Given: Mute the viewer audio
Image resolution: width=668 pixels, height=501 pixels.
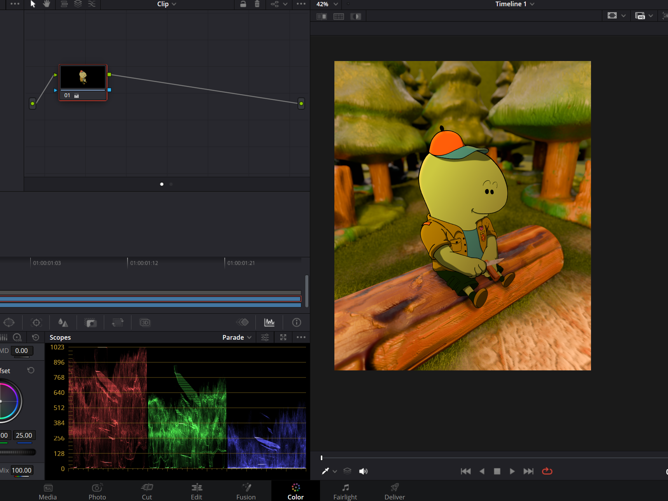Looking at the screenshot, I should (x=363, y=471).
